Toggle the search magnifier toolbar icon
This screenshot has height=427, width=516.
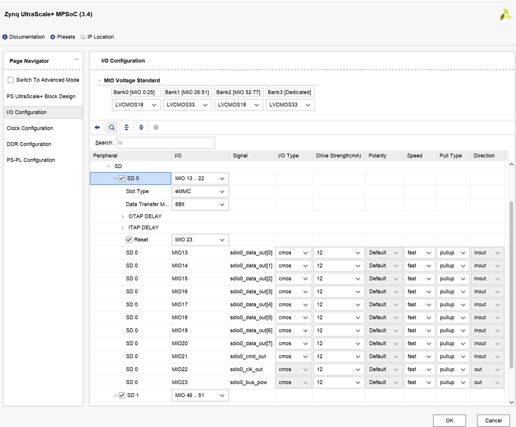click(x=112, y=127)
